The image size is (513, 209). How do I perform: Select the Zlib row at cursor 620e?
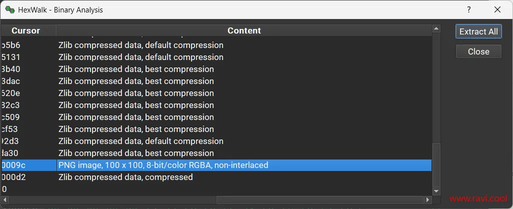(136, 93)
